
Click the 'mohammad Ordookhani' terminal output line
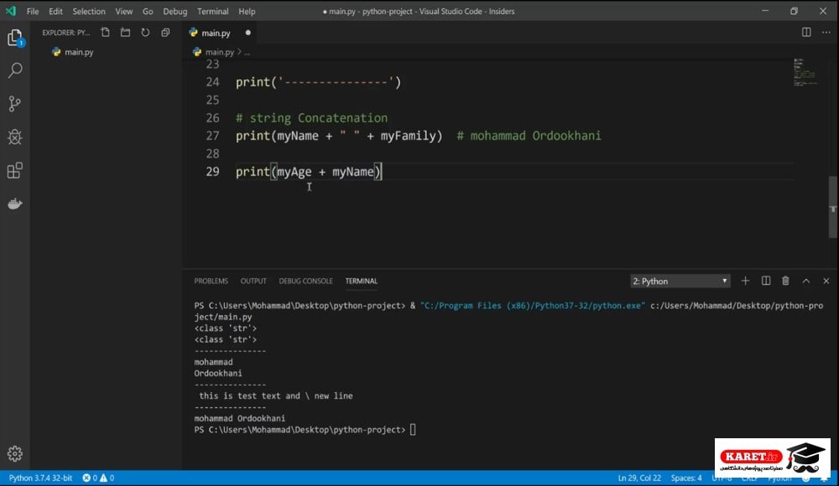coord(240,419)
